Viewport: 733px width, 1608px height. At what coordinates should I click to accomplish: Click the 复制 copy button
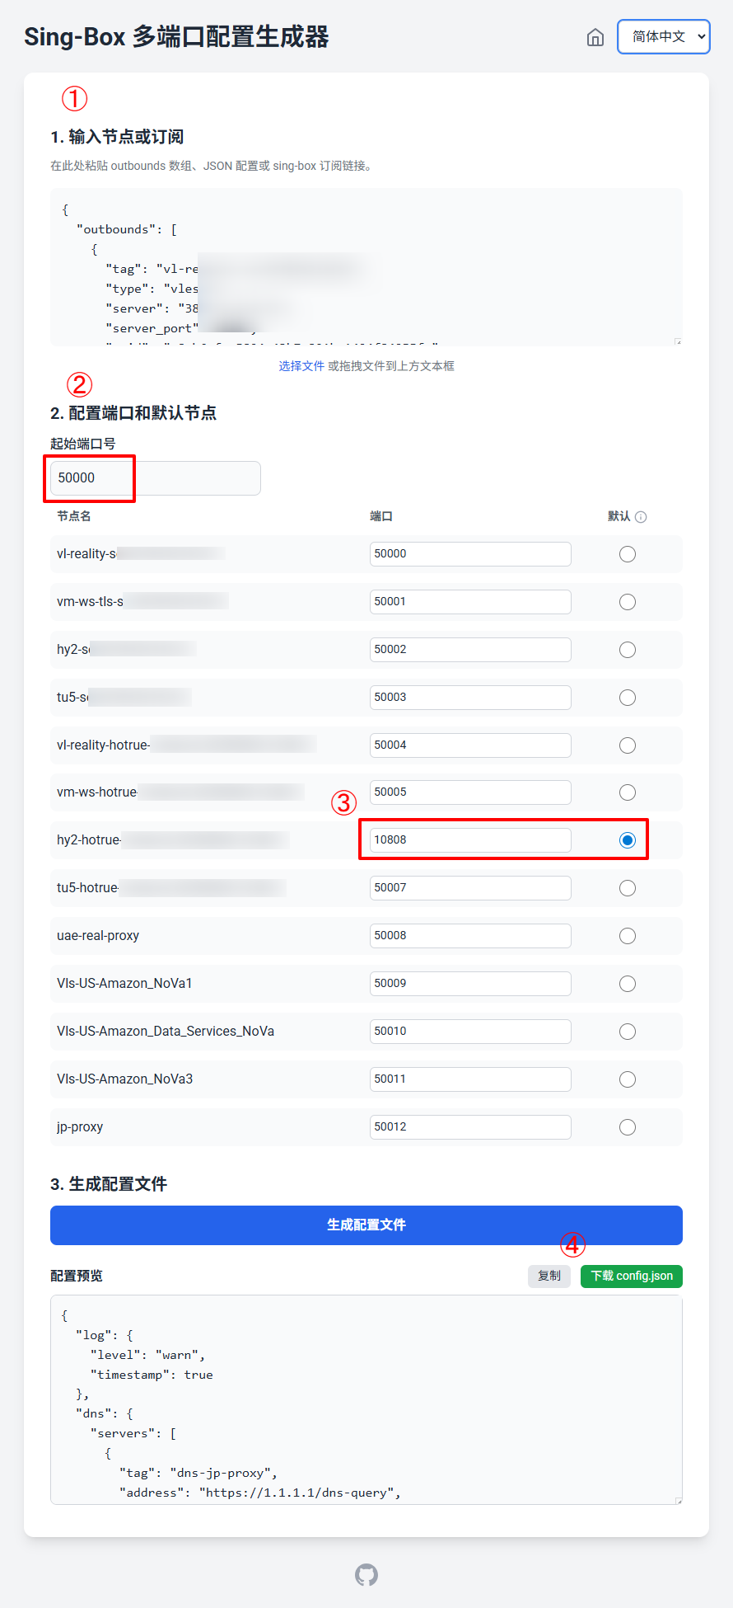(x=549, y=1276)
